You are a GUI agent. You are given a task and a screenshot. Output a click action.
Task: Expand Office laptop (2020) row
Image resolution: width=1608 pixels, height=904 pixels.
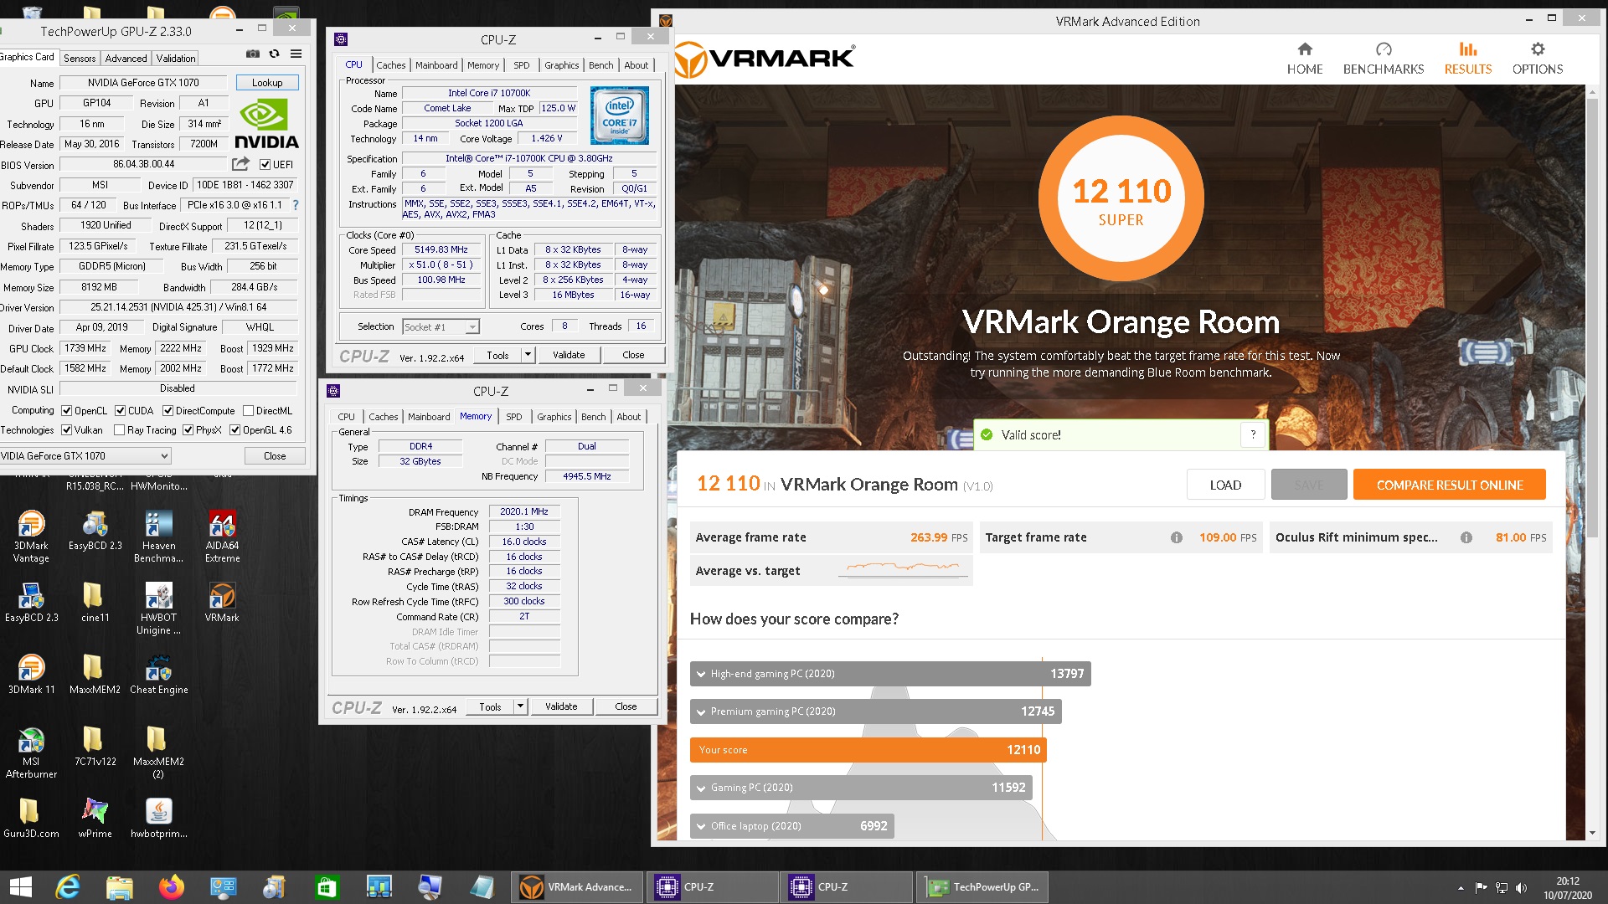click(x=792, y=826)
